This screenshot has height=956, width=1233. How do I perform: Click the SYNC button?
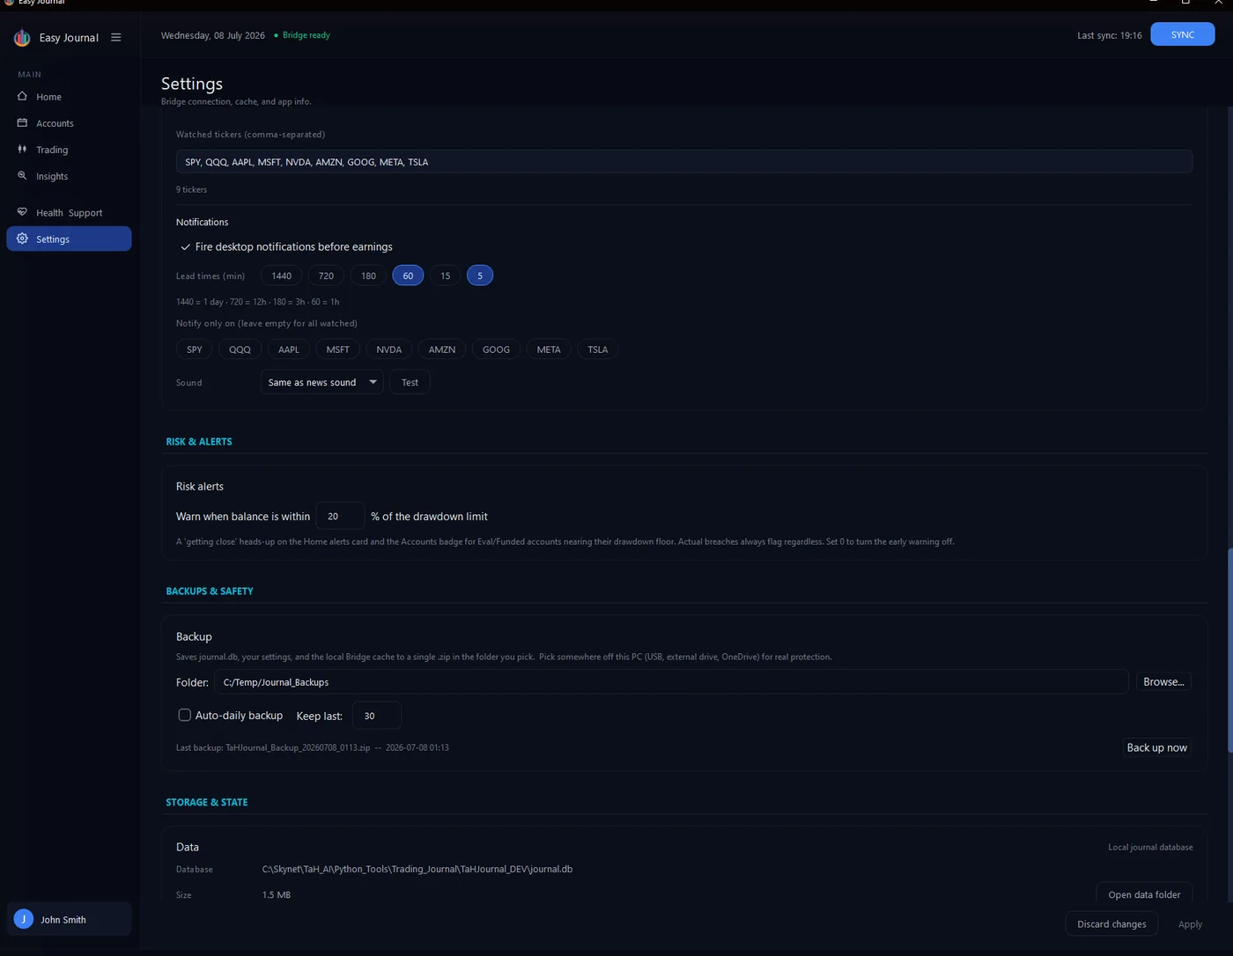click(1183, 34)
